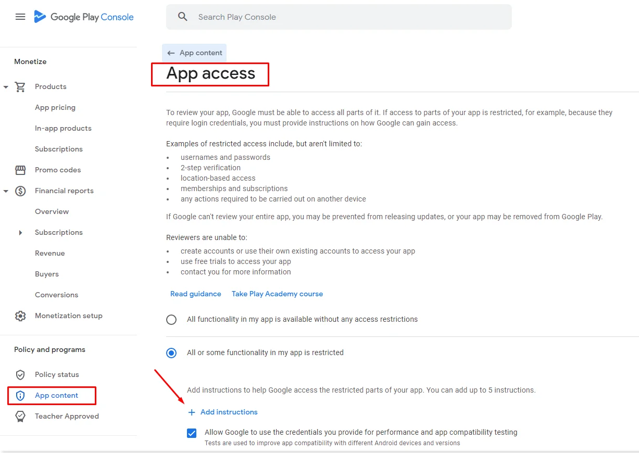Open App content in sidebar

56,395
